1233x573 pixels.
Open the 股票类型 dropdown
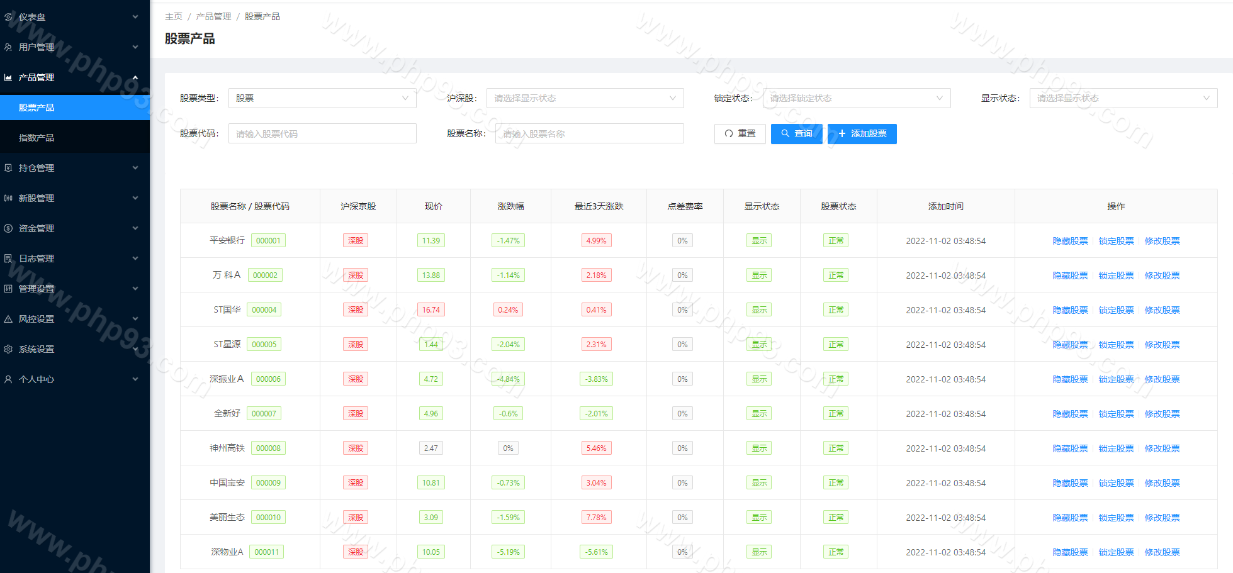point(322,98)
